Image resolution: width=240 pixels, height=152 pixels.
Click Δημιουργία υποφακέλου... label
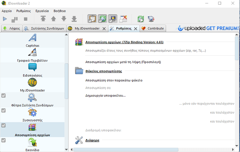[106, 96]
